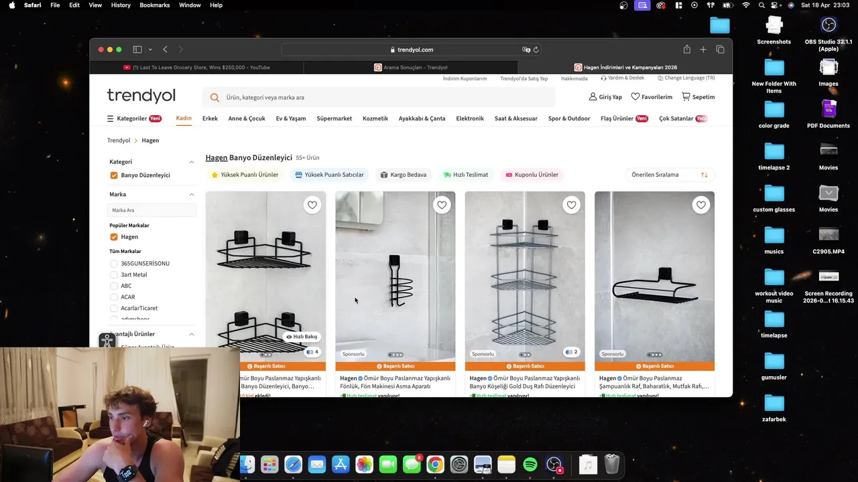Toggle Hızlı Teslimat filter chip
The image size is (858, 482).
click(466, 175)
